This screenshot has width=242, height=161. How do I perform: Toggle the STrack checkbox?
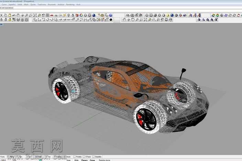click(x=84, y=157)
